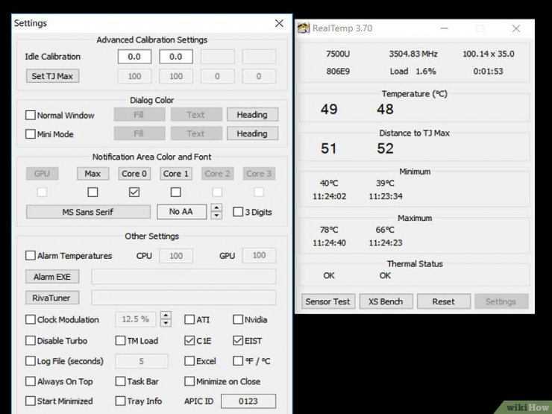Click second Idle Calibration field
The height and width of the screenshot is (414, 552).
click(176, 57)
